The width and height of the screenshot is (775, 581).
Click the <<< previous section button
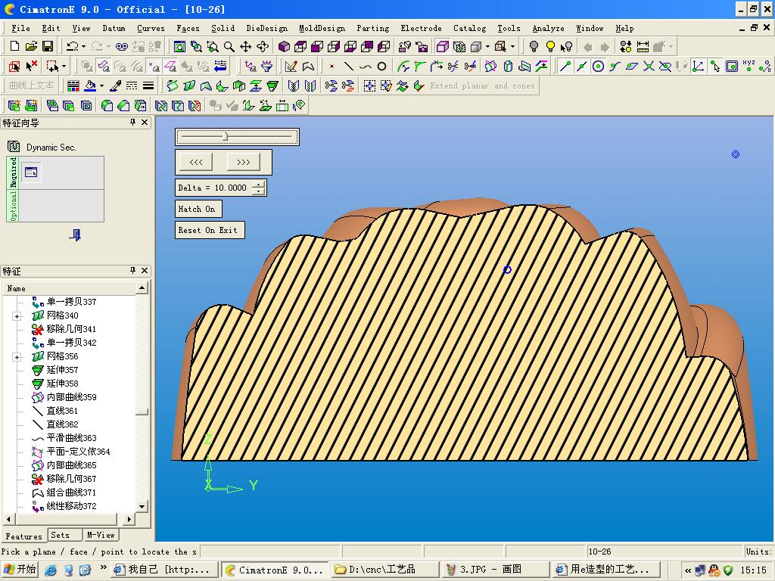click(x=196, y=162)
